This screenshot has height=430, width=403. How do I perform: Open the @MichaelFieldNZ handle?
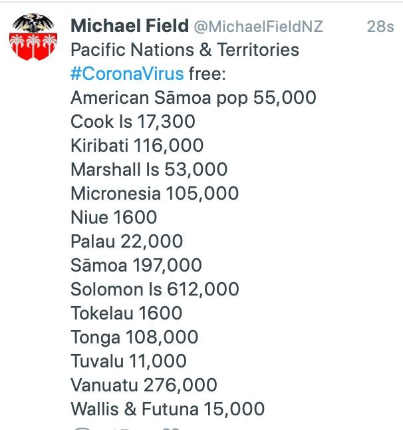258,27
